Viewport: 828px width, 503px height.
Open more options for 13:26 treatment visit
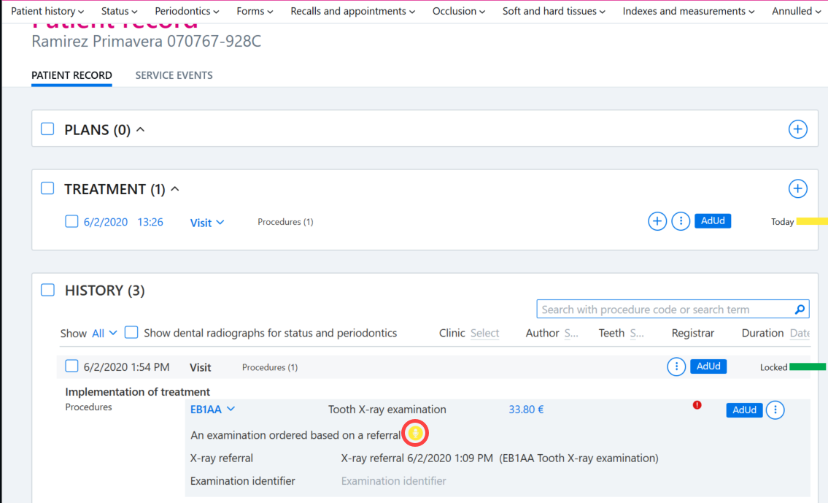point(681,221)
